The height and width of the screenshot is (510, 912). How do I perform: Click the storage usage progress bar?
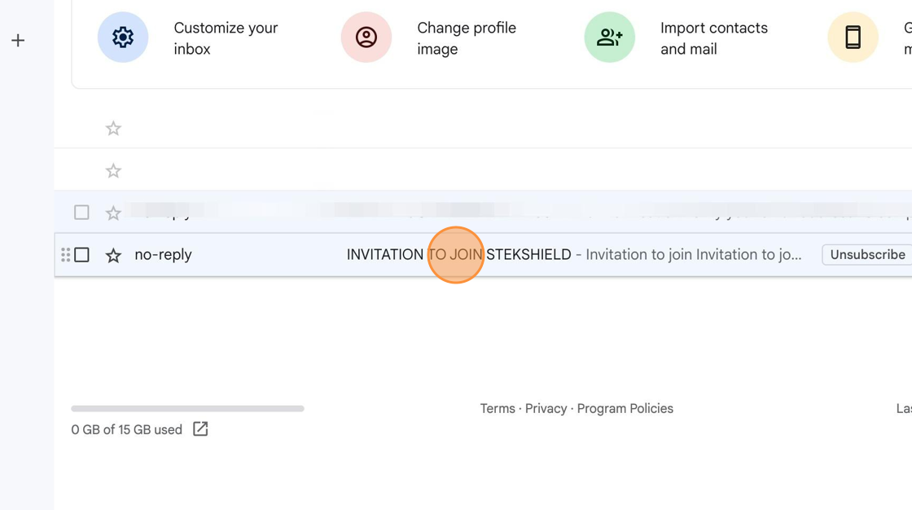[x=187, y=409]
